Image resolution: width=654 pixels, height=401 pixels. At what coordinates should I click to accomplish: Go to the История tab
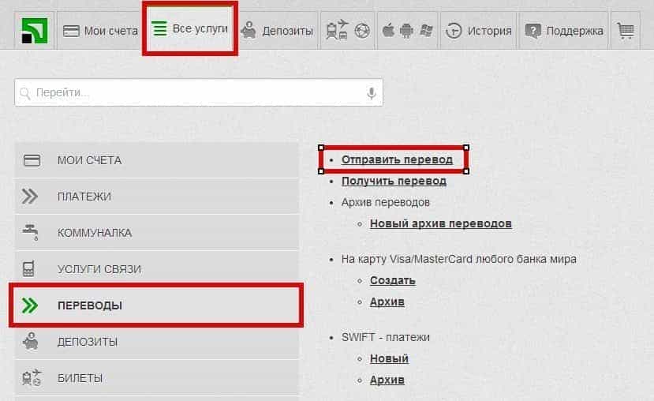pos(479,31)
